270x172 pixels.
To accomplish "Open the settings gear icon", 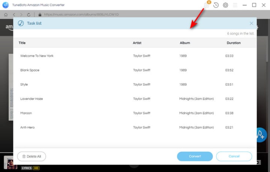I will pos(225,5).
